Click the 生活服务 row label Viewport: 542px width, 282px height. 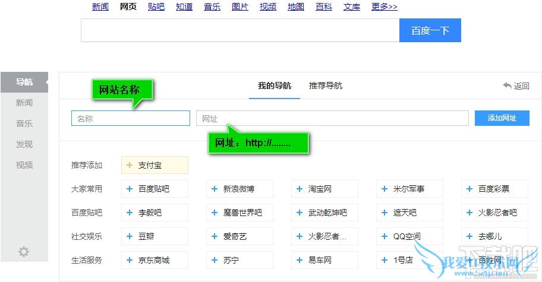tap(87, 260)
